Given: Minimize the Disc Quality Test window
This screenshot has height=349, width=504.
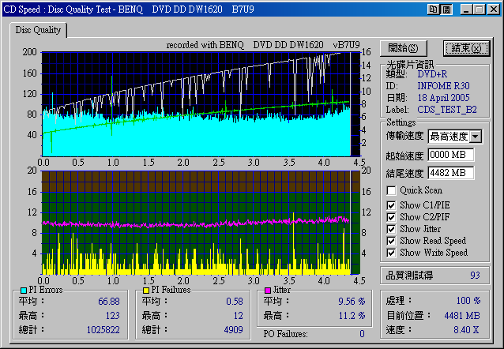Looking at the screenshot, I should [x=466, y=9].
